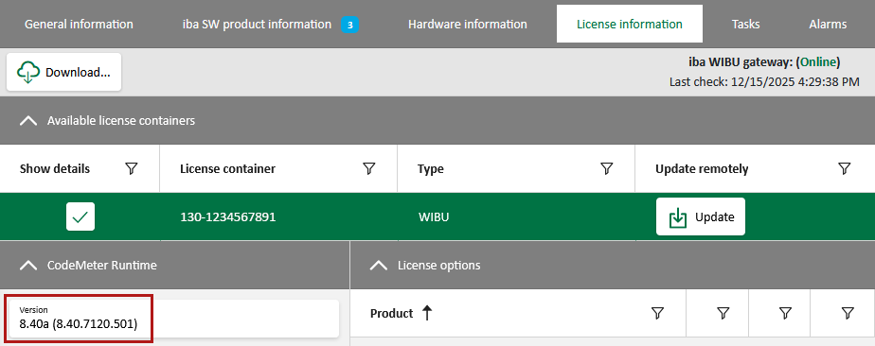Image resolution: width=875 pixels, height=346 pixels.
Task: Collapse the License options section
Action: pyautogui.click(x=379, y=266)
